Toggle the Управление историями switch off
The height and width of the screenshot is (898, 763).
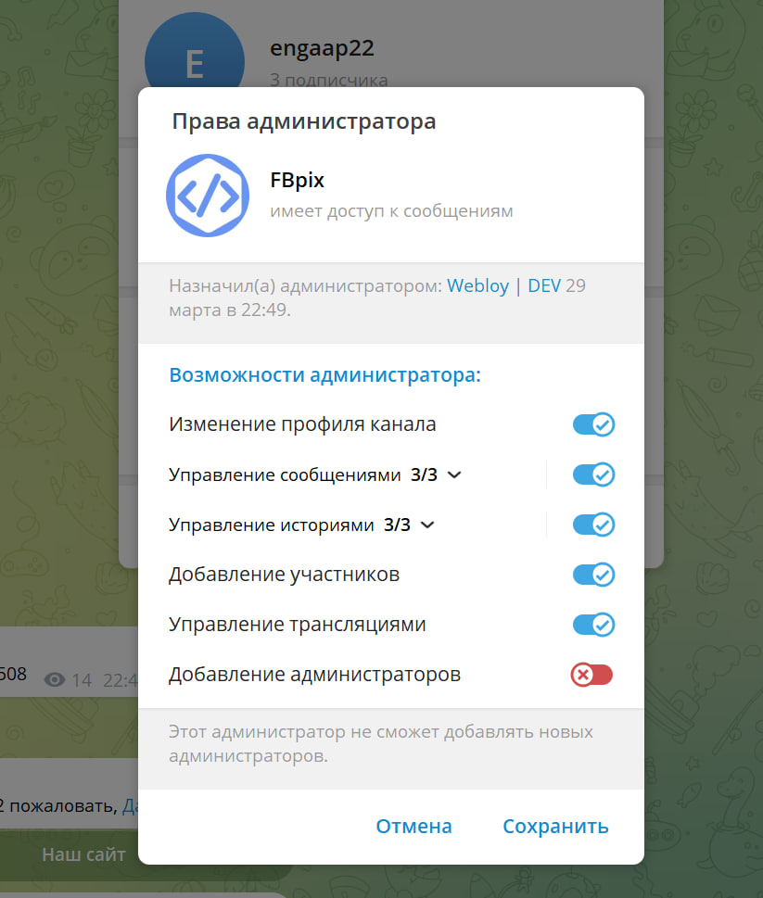pyautogui.click(x=593, y=525)
